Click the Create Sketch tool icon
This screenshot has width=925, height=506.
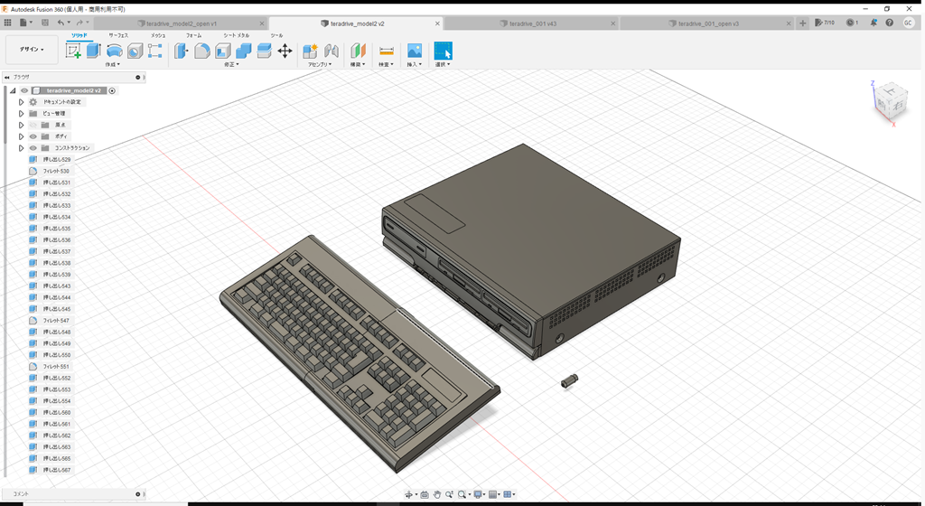74,52
